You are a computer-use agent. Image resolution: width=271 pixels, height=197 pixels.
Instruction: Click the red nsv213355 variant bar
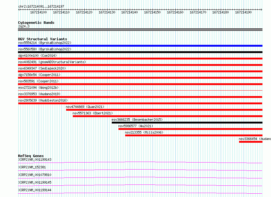[194, 135]
